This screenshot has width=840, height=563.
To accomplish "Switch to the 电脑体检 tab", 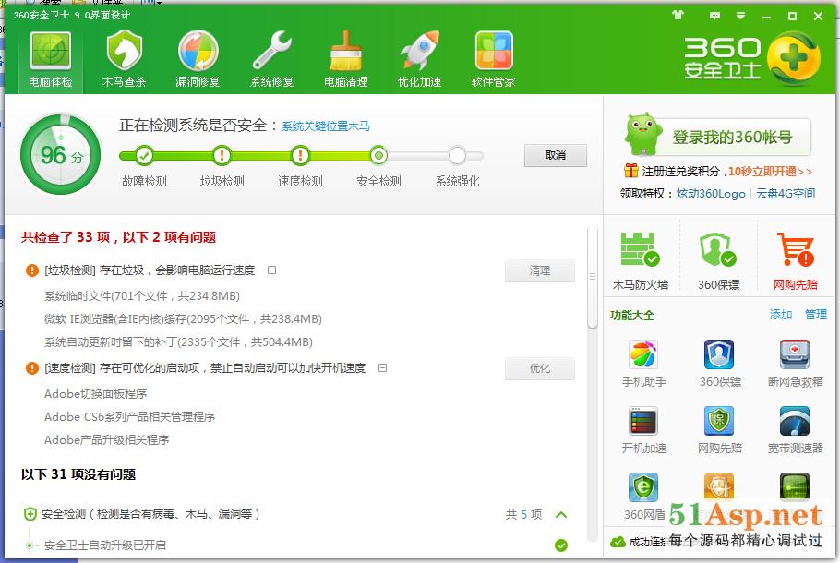I will [51, 59].
